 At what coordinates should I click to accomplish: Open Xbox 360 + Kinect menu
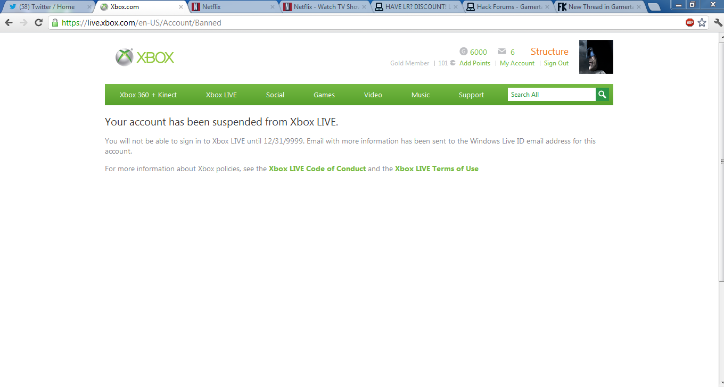(x=148, y=95)
